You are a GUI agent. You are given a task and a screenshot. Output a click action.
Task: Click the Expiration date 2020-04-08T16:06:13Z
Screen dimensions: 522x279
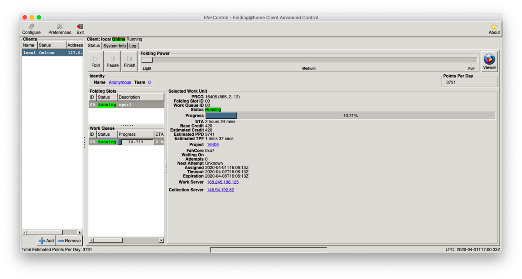tap(227, 176)
